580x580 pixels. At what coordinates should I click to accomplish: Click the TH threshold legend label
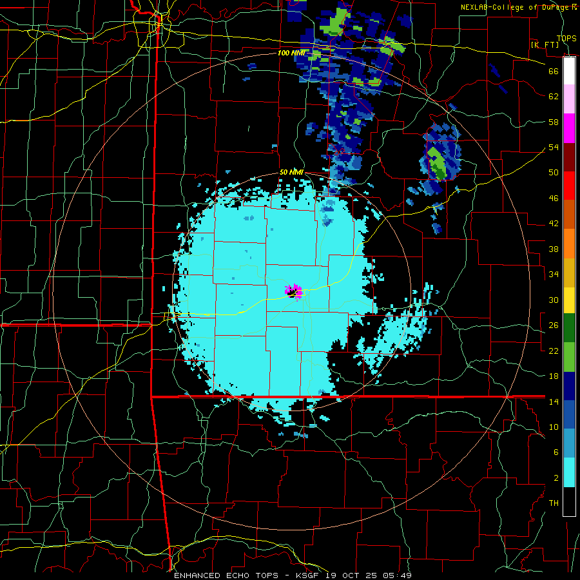pyautogui.click(x=554, y=503)
